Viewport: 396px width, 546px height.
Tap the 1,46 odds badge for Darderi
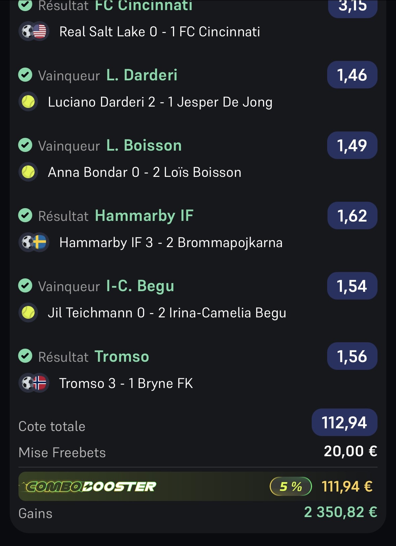pyautogui.click(x=352, y=75)
